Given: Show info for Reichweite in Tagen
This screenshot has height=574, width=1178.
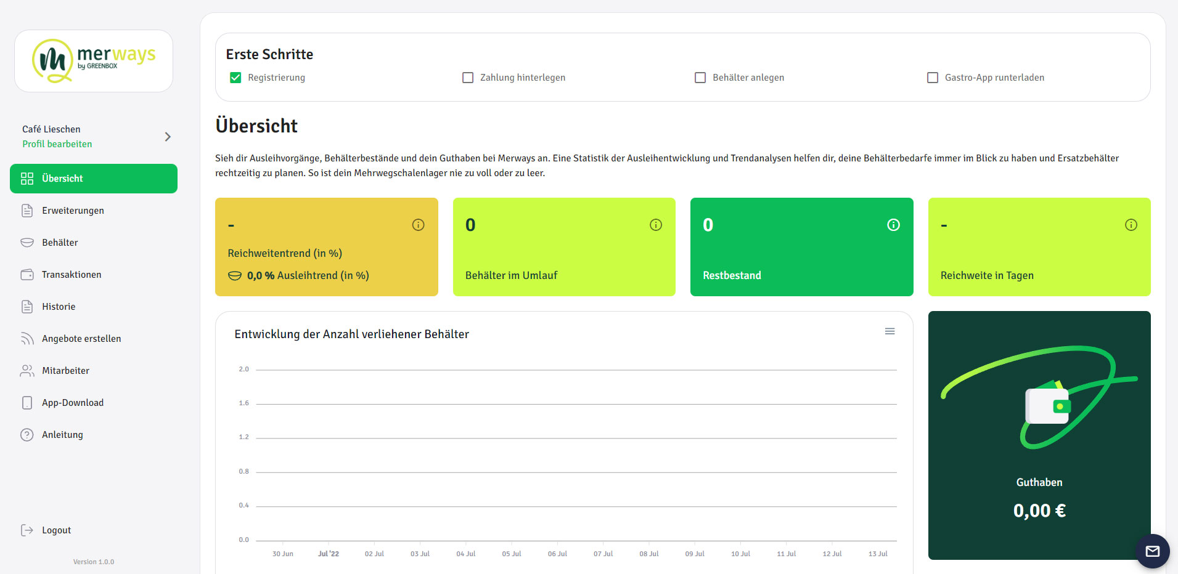Looking at the screenshot, I should (x=1131, y=225).
